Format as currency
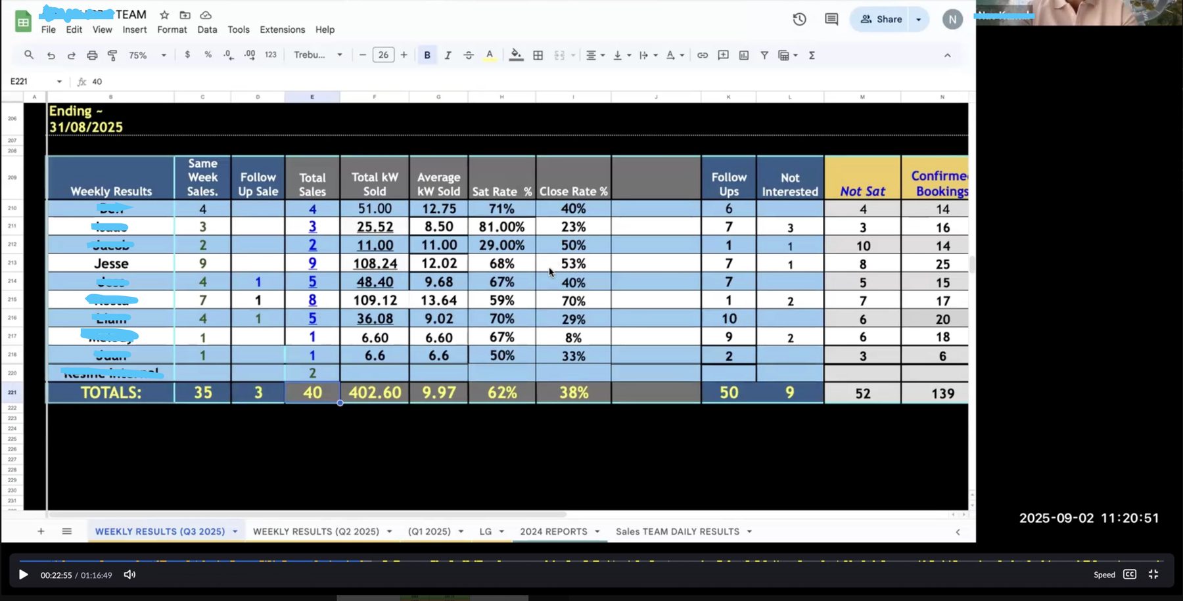Viewport: 1183px width, 601px height. coord(187,55)
